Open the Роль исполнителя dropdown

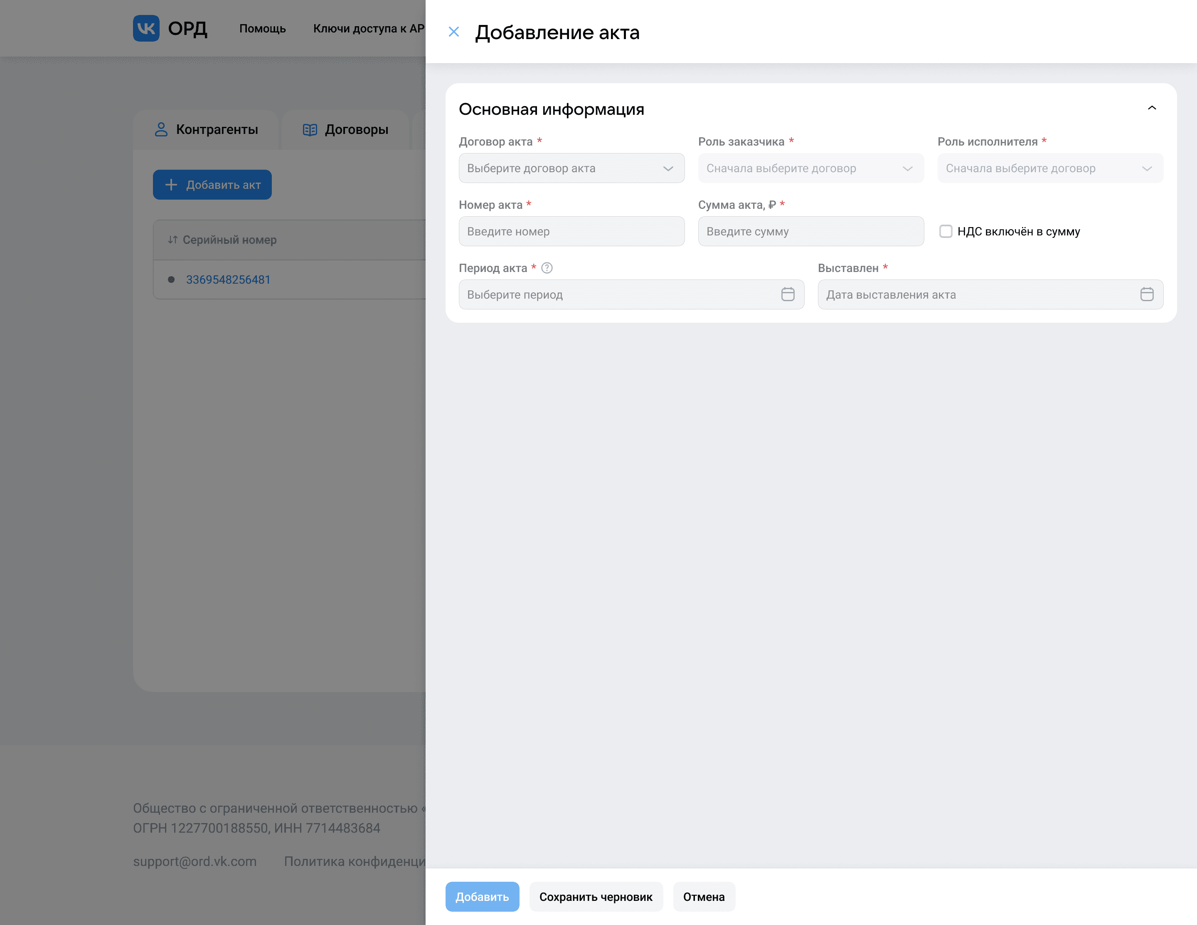1049,168
